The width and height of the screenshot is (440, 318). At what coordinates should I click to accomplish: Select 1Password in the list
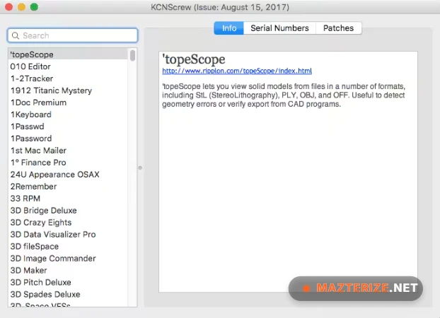click(x=68, y=139)
